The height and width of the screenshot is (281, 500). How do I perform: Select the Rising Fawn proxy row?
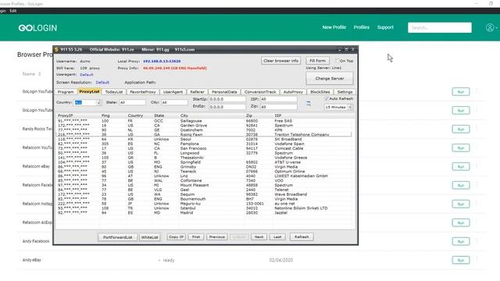[204, 135]
